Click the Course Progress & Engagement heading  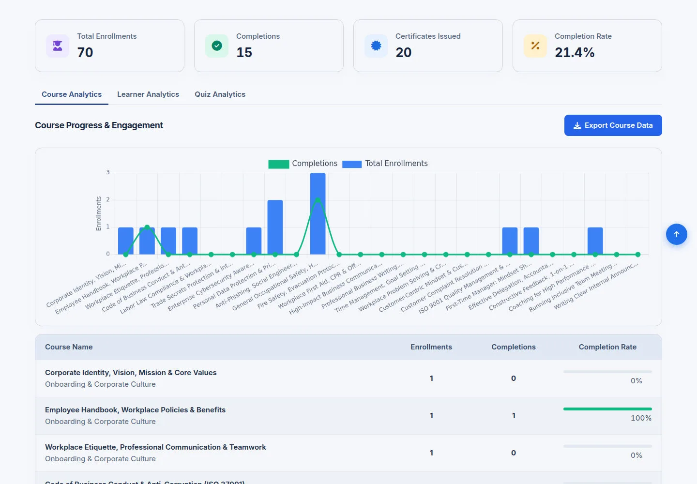point(99,125)
